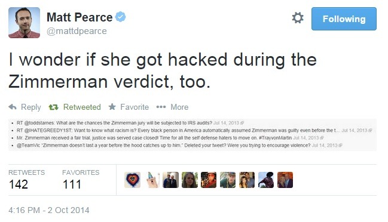Click the Following button

(344, 18)
